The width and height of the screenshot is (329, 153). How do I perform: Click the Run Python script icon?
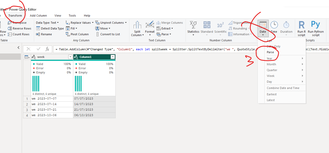316,24
